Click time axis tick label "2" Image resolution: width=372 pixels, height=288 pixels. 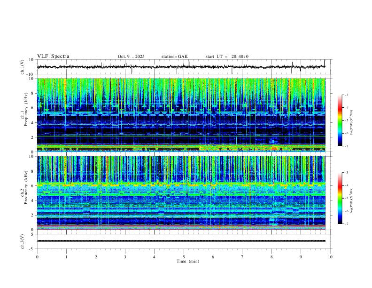96,257
